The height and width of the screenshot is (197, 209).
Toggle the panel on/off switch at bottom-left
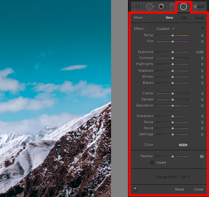135,189
